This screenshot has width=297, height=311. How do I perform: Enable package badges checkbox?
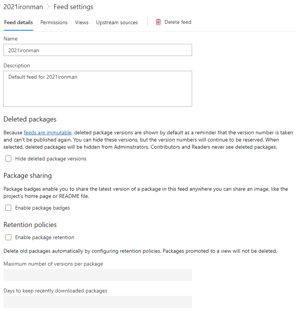pyautogui.click(x=8, y=208)
